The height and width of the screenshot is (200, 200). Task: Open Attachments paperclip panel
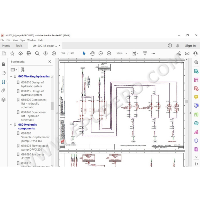pyautogui.click(x=3, y=91)
